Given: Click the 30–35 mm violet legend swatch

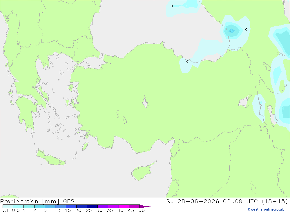Looking at the screenshot, I should tap(103, 206).
